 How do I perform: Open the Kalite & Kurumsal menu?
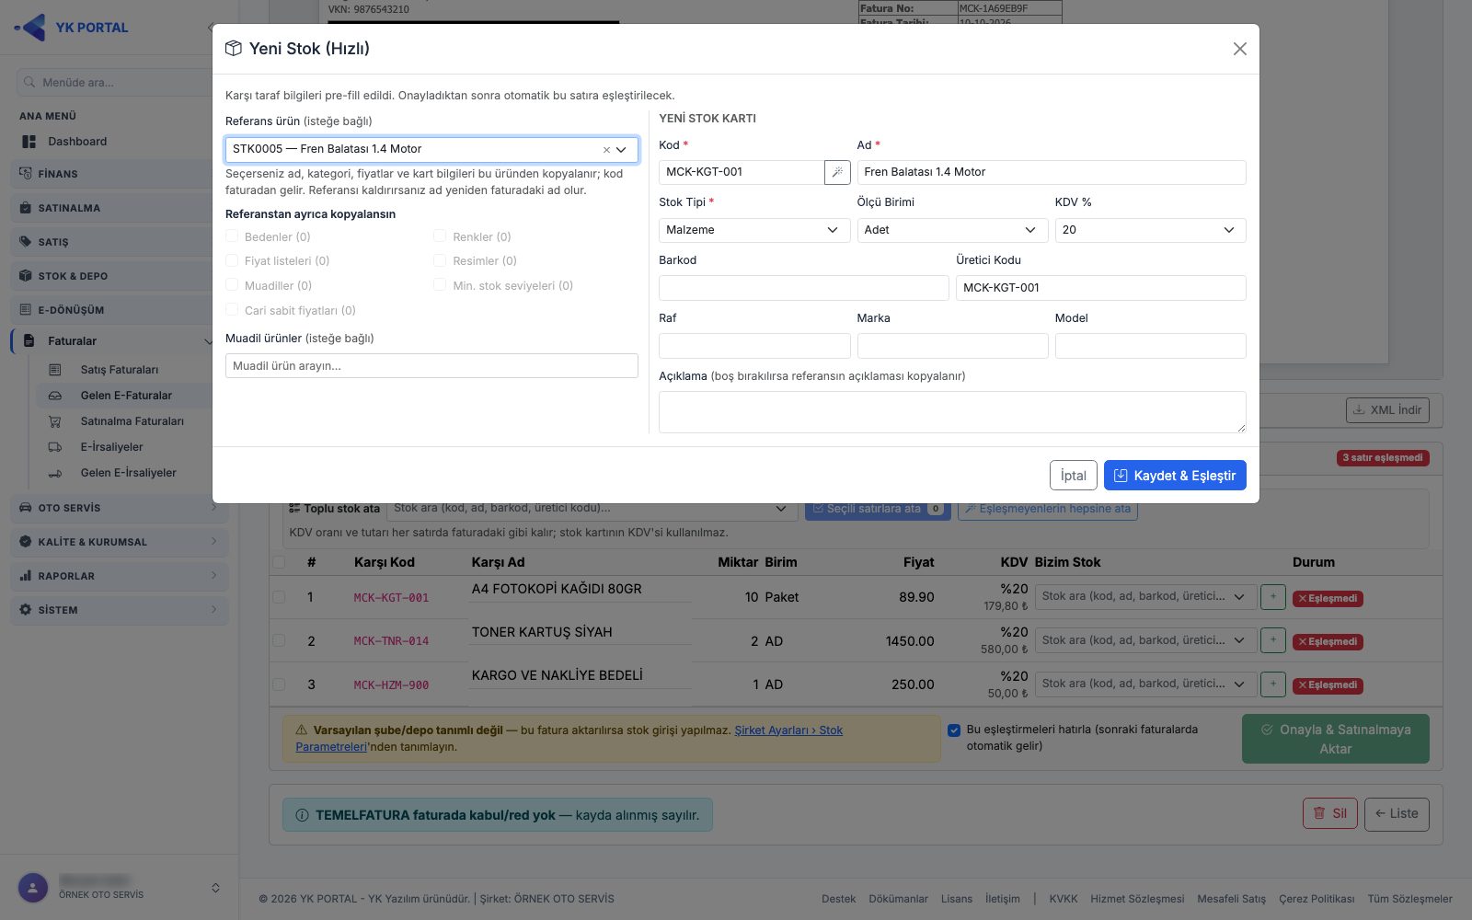click(x=119, y=542)
